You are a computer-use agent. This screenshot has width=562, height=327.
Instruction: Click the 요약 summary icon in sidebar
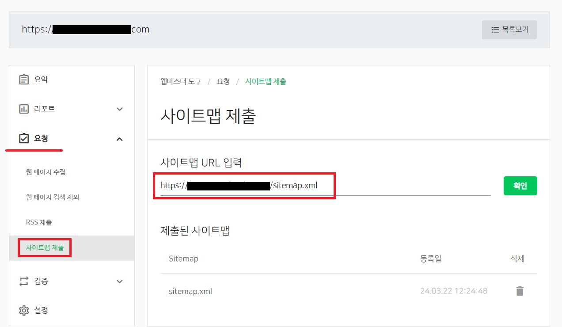[x=23, y=79]
